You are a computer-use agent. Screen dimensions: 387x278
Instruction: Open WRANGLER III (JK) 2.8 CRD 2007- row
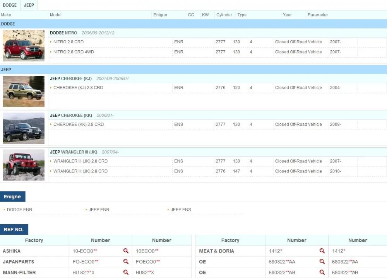tap(80, 161)
